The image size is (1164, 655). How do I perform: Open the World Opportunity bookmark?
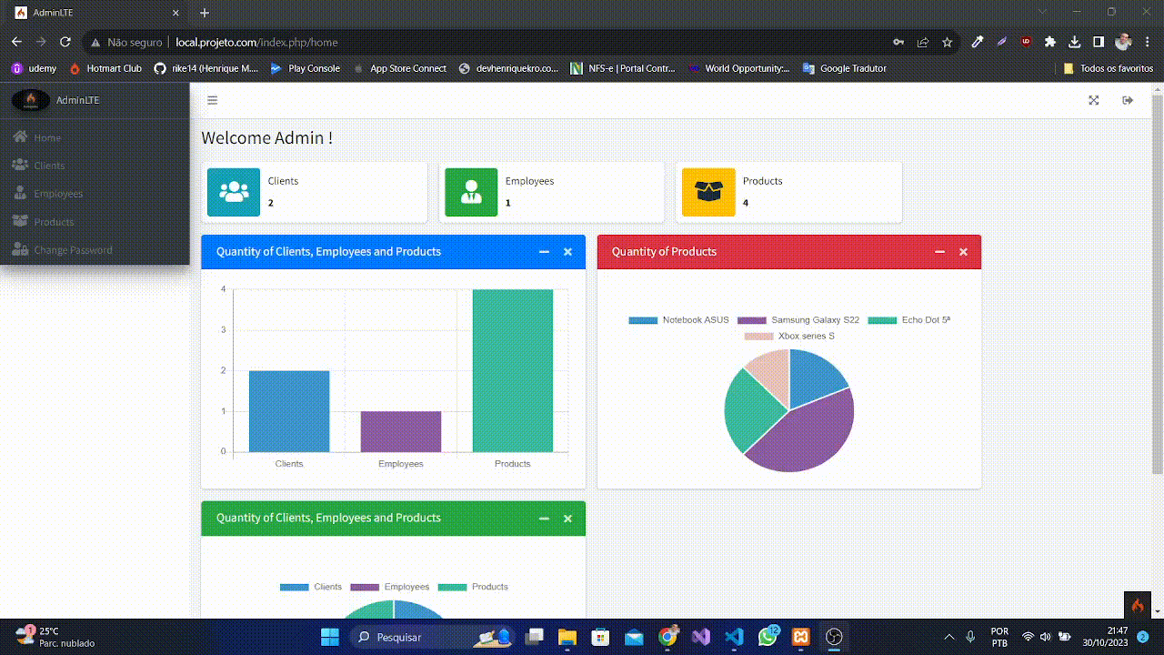739,68
